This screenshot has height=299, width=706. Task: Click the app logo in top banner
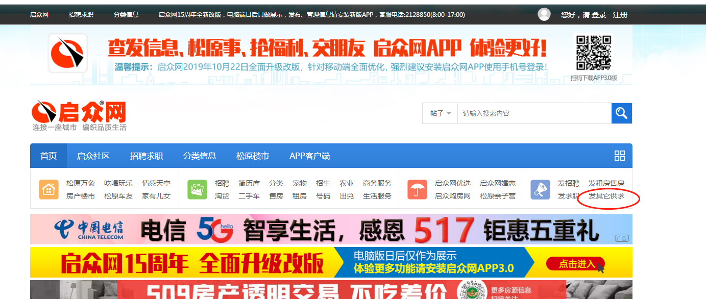click(x=68, y=53)
